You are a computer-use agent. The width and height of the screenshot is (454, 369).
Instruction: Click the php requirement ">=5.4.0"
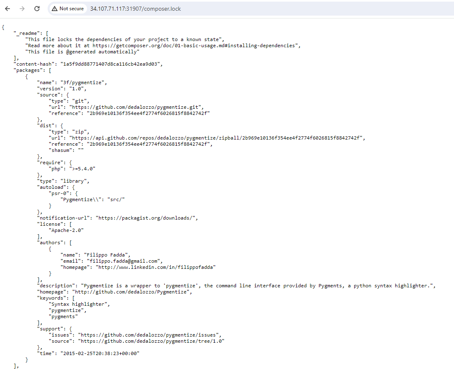click(x=82, y=169)
